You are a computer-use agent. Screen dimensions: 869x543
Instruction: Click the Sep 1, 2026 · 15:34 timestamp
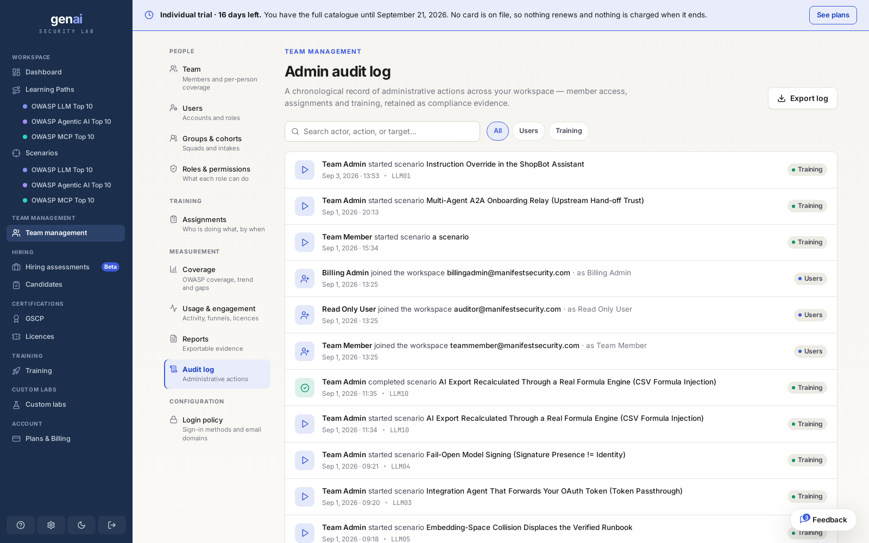350,248
